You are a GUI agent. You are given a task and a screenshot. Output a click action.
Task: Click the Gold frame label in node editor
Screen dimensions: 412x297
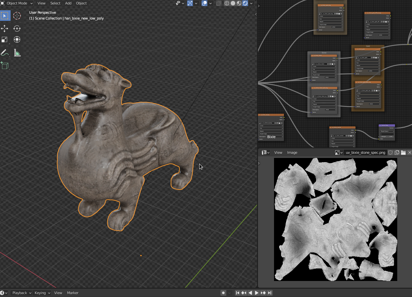pos(368,46)
